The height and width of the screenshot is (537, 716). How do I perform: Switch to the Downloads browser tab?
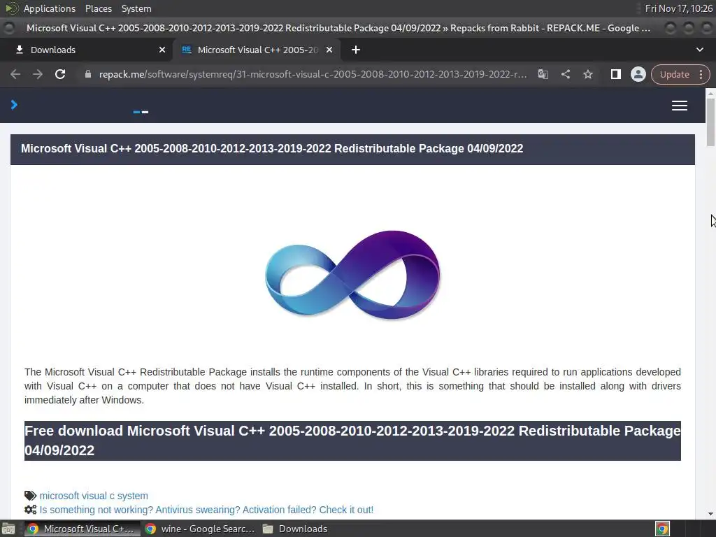click(x=86, y=50)
